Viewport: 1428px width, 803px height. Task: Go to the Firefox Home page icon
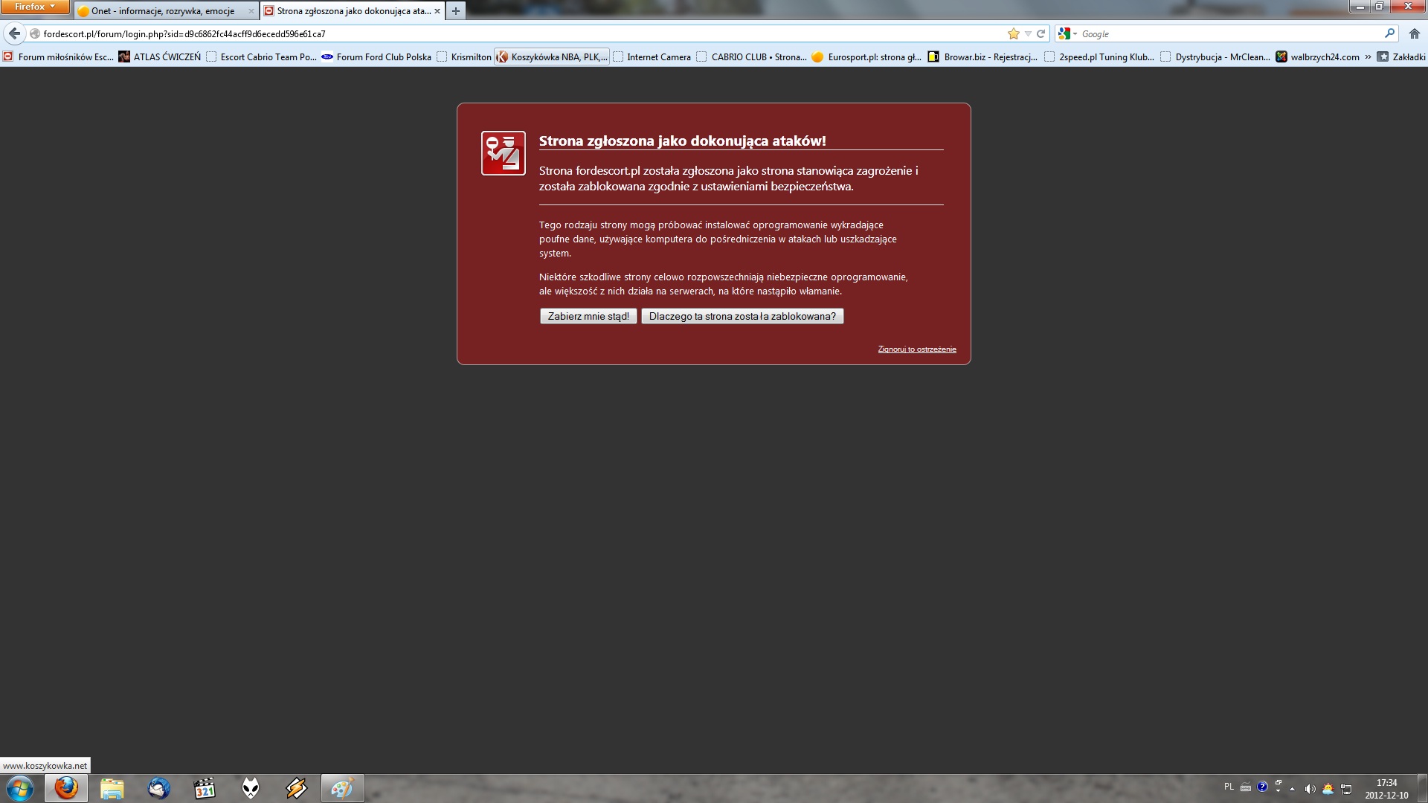point(1414,33)
